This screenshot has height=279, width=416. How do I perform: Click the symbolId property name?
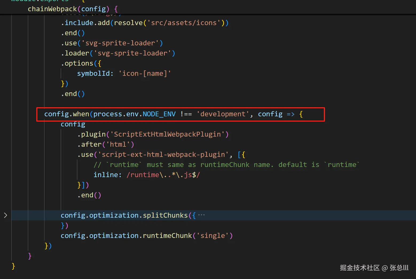93,73
